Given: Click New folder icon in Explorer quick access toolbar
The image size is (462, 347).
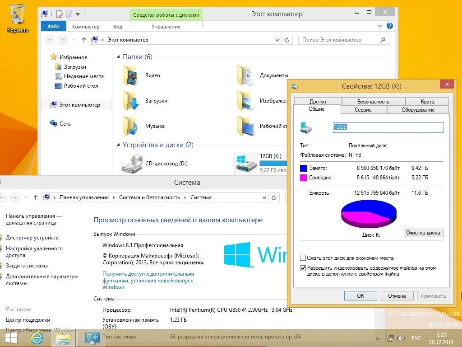Looking at the screenshot, I should (x=69, y=14).
